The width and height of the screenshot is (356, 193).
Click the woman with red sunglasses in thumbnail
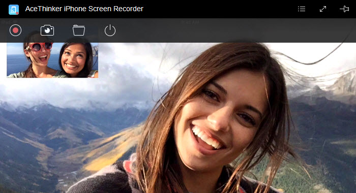[x=38, y=57]
